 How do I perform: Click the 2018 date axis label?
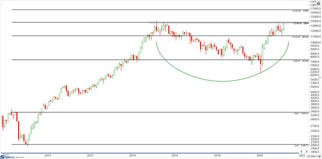[x=218, y=156]
